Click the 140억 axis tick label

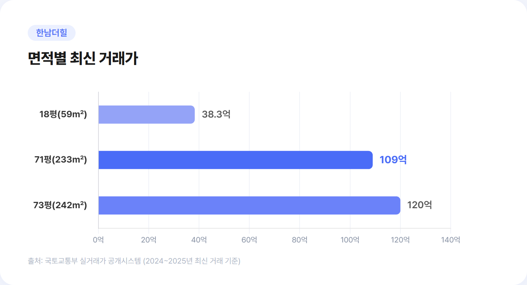click(x=450, y=240)
